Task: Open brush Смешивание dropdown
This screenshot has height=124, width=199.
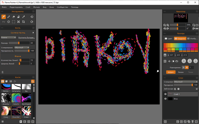Action: [x=22, y=47]
